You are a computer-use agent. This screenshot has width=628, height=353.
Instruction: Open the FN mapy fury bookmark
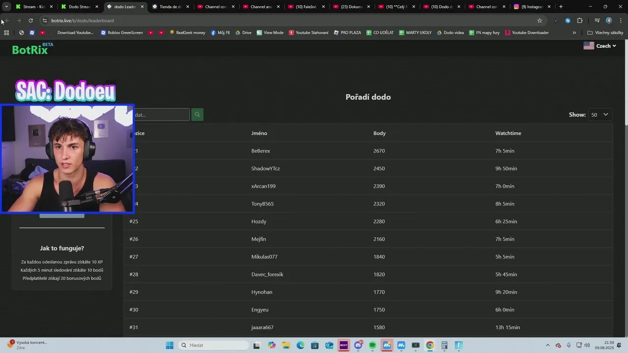[x=484, y=33]
